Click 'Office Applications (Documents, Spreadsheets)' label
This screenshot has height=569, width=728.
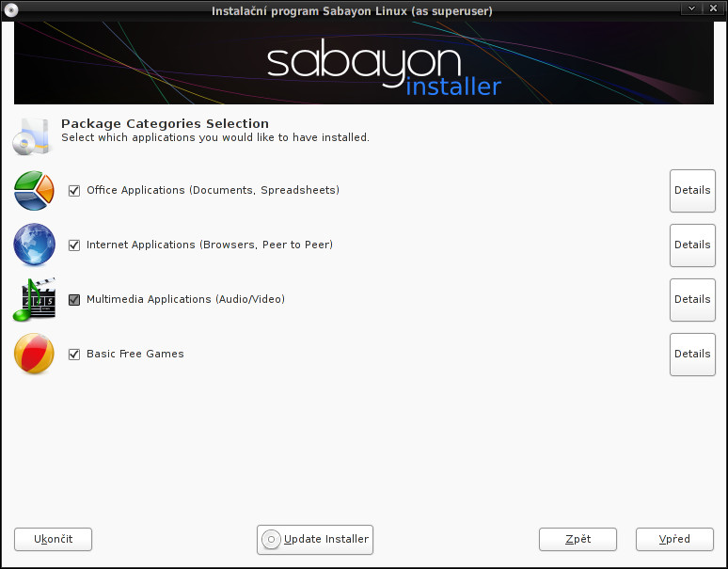coord(214,190)
